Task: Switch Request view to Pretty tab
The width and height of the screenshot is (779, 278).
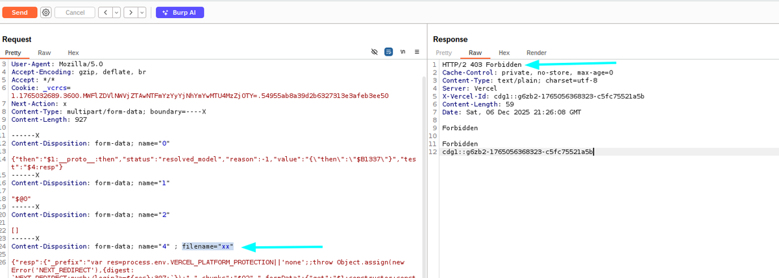Action: (x=14, y=52)
